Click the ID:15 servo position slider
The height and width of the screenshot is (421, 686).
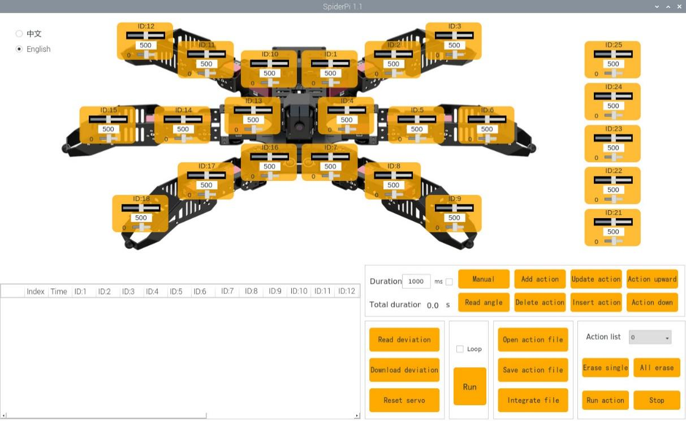108,119
